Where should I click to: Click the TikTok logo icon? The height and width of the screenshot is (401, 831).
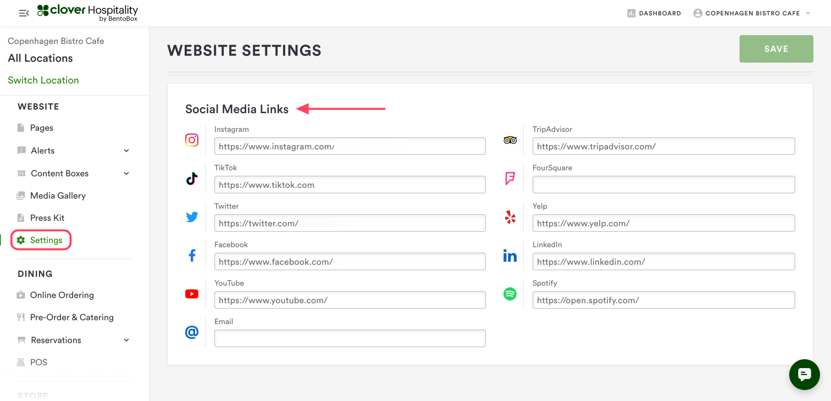(x=192, y=179)
